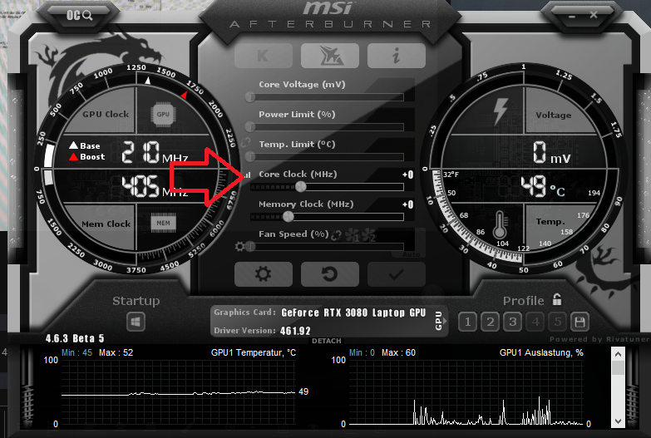This screenshot has height=438, width=651.
Task: Select profile slot 3
Action: click(513, 322)
